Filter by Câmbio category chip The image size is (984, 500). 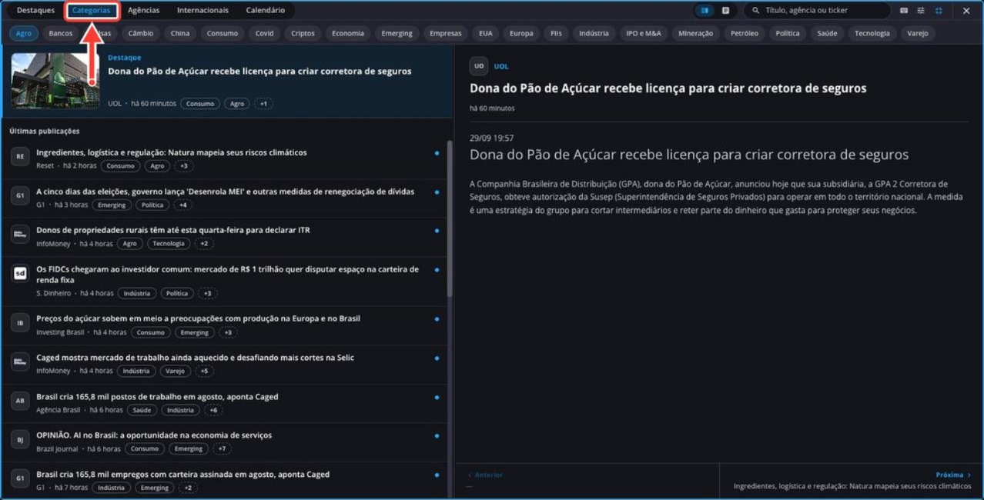(141, 33)
